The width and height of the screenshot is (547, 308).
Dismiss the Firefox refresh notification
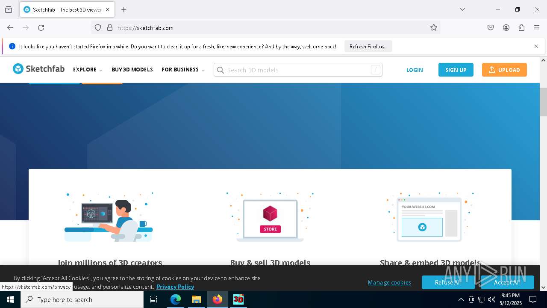click(536, 46)
